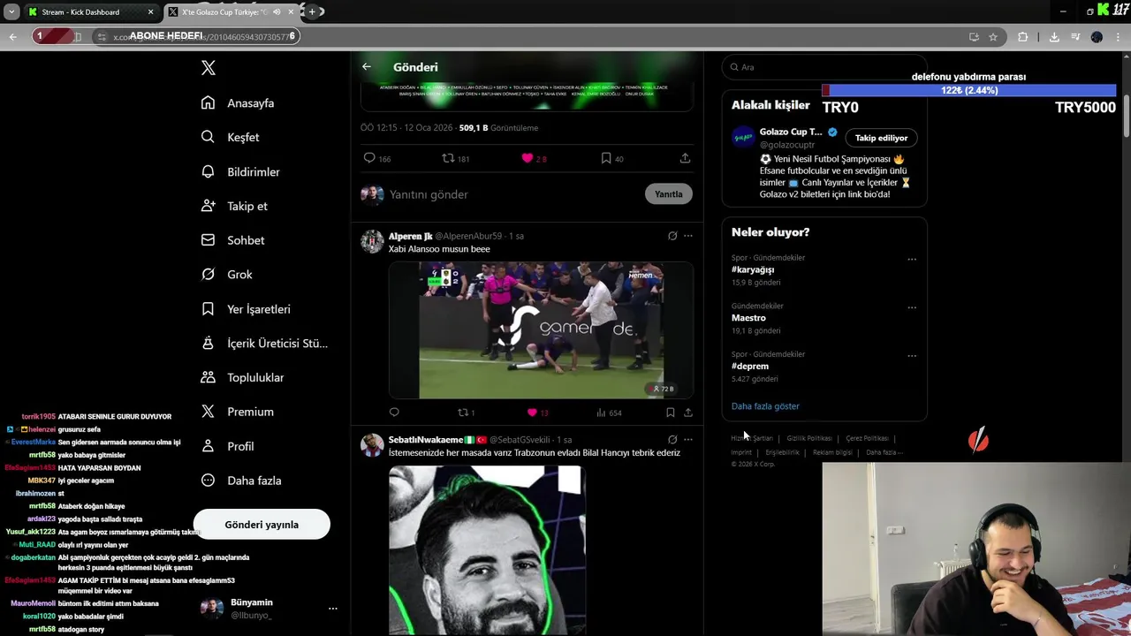Click Daha fazla göster link
Screen dimensions: 1131x636
tap(765, 406)
